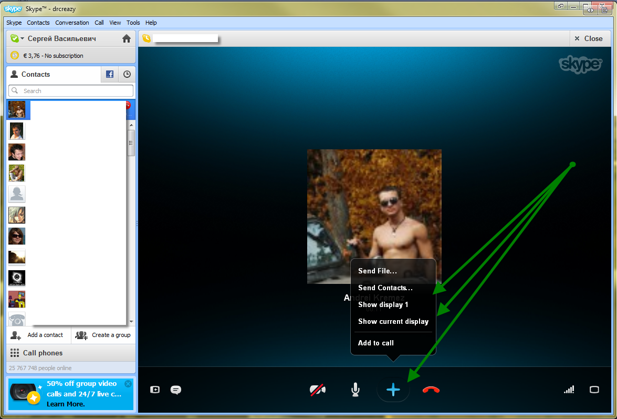Toggle the contacts sidebar panel icon
Screen dimensions: 617x419
[154, 390]
